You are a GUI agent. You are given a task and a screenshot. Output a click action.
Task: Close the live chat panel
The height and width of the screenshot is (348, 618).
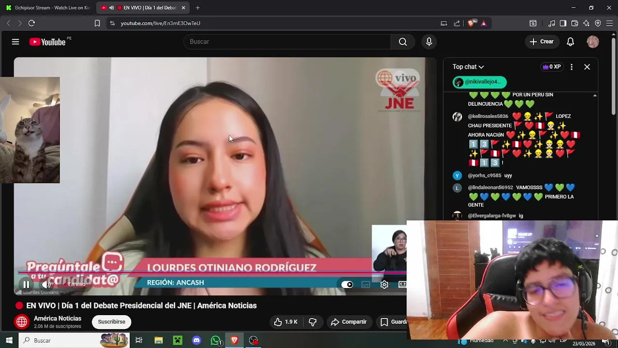[587, 67]
